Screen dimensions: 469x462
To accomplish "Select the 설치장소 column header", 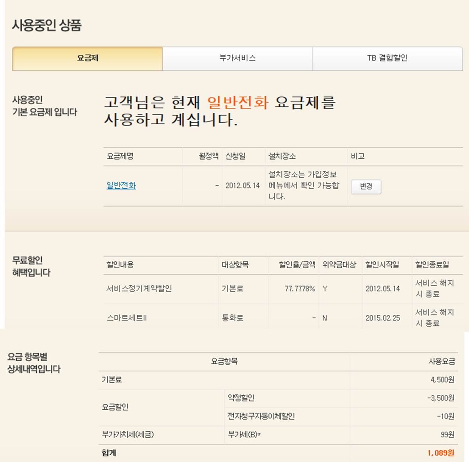I will tap(282, 156).
